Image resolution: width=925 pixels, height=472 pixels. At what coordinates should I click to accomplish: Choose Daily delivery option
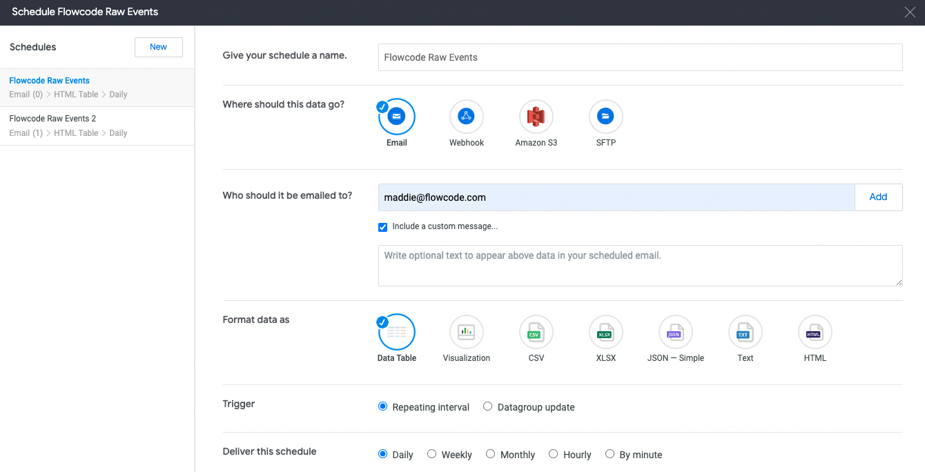click(383, 455)
